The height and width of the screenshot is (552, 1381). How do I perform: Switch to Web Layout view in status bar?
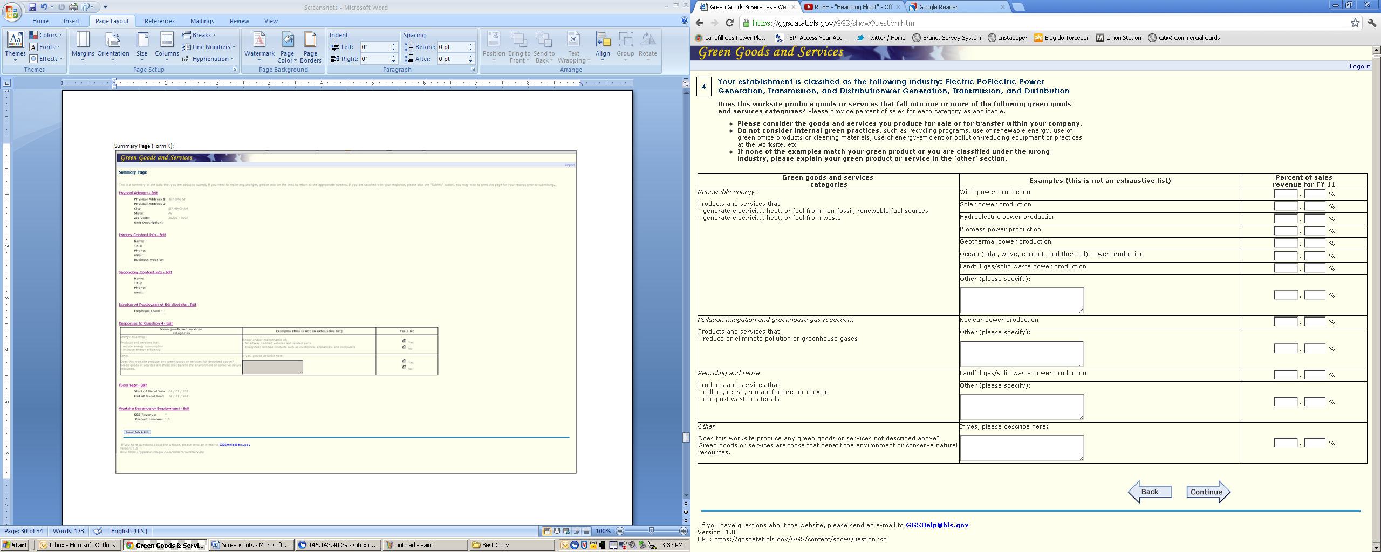coord(566,531)
